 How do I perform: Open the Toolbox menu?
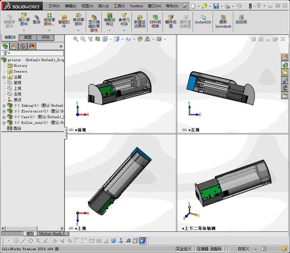coord(136,6)
